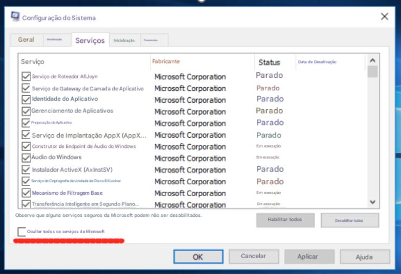The width and height of the screenshot is (401, 274).
Task: Click the Cancelar button
Action: point(254,257)
